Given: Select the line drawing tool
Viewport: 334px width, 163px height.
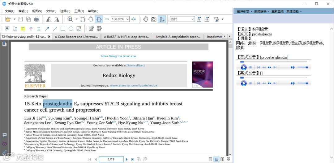Looking at the screenshot, I should [x=55, y=28].
